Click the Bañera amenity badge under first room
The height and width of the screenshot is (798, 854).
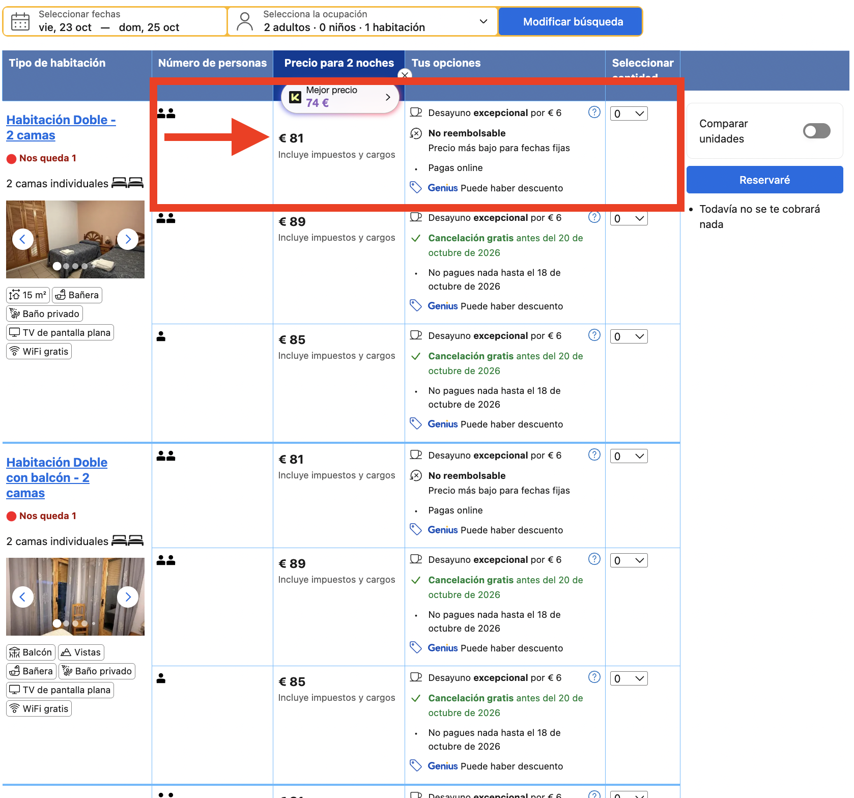point(77,295)
